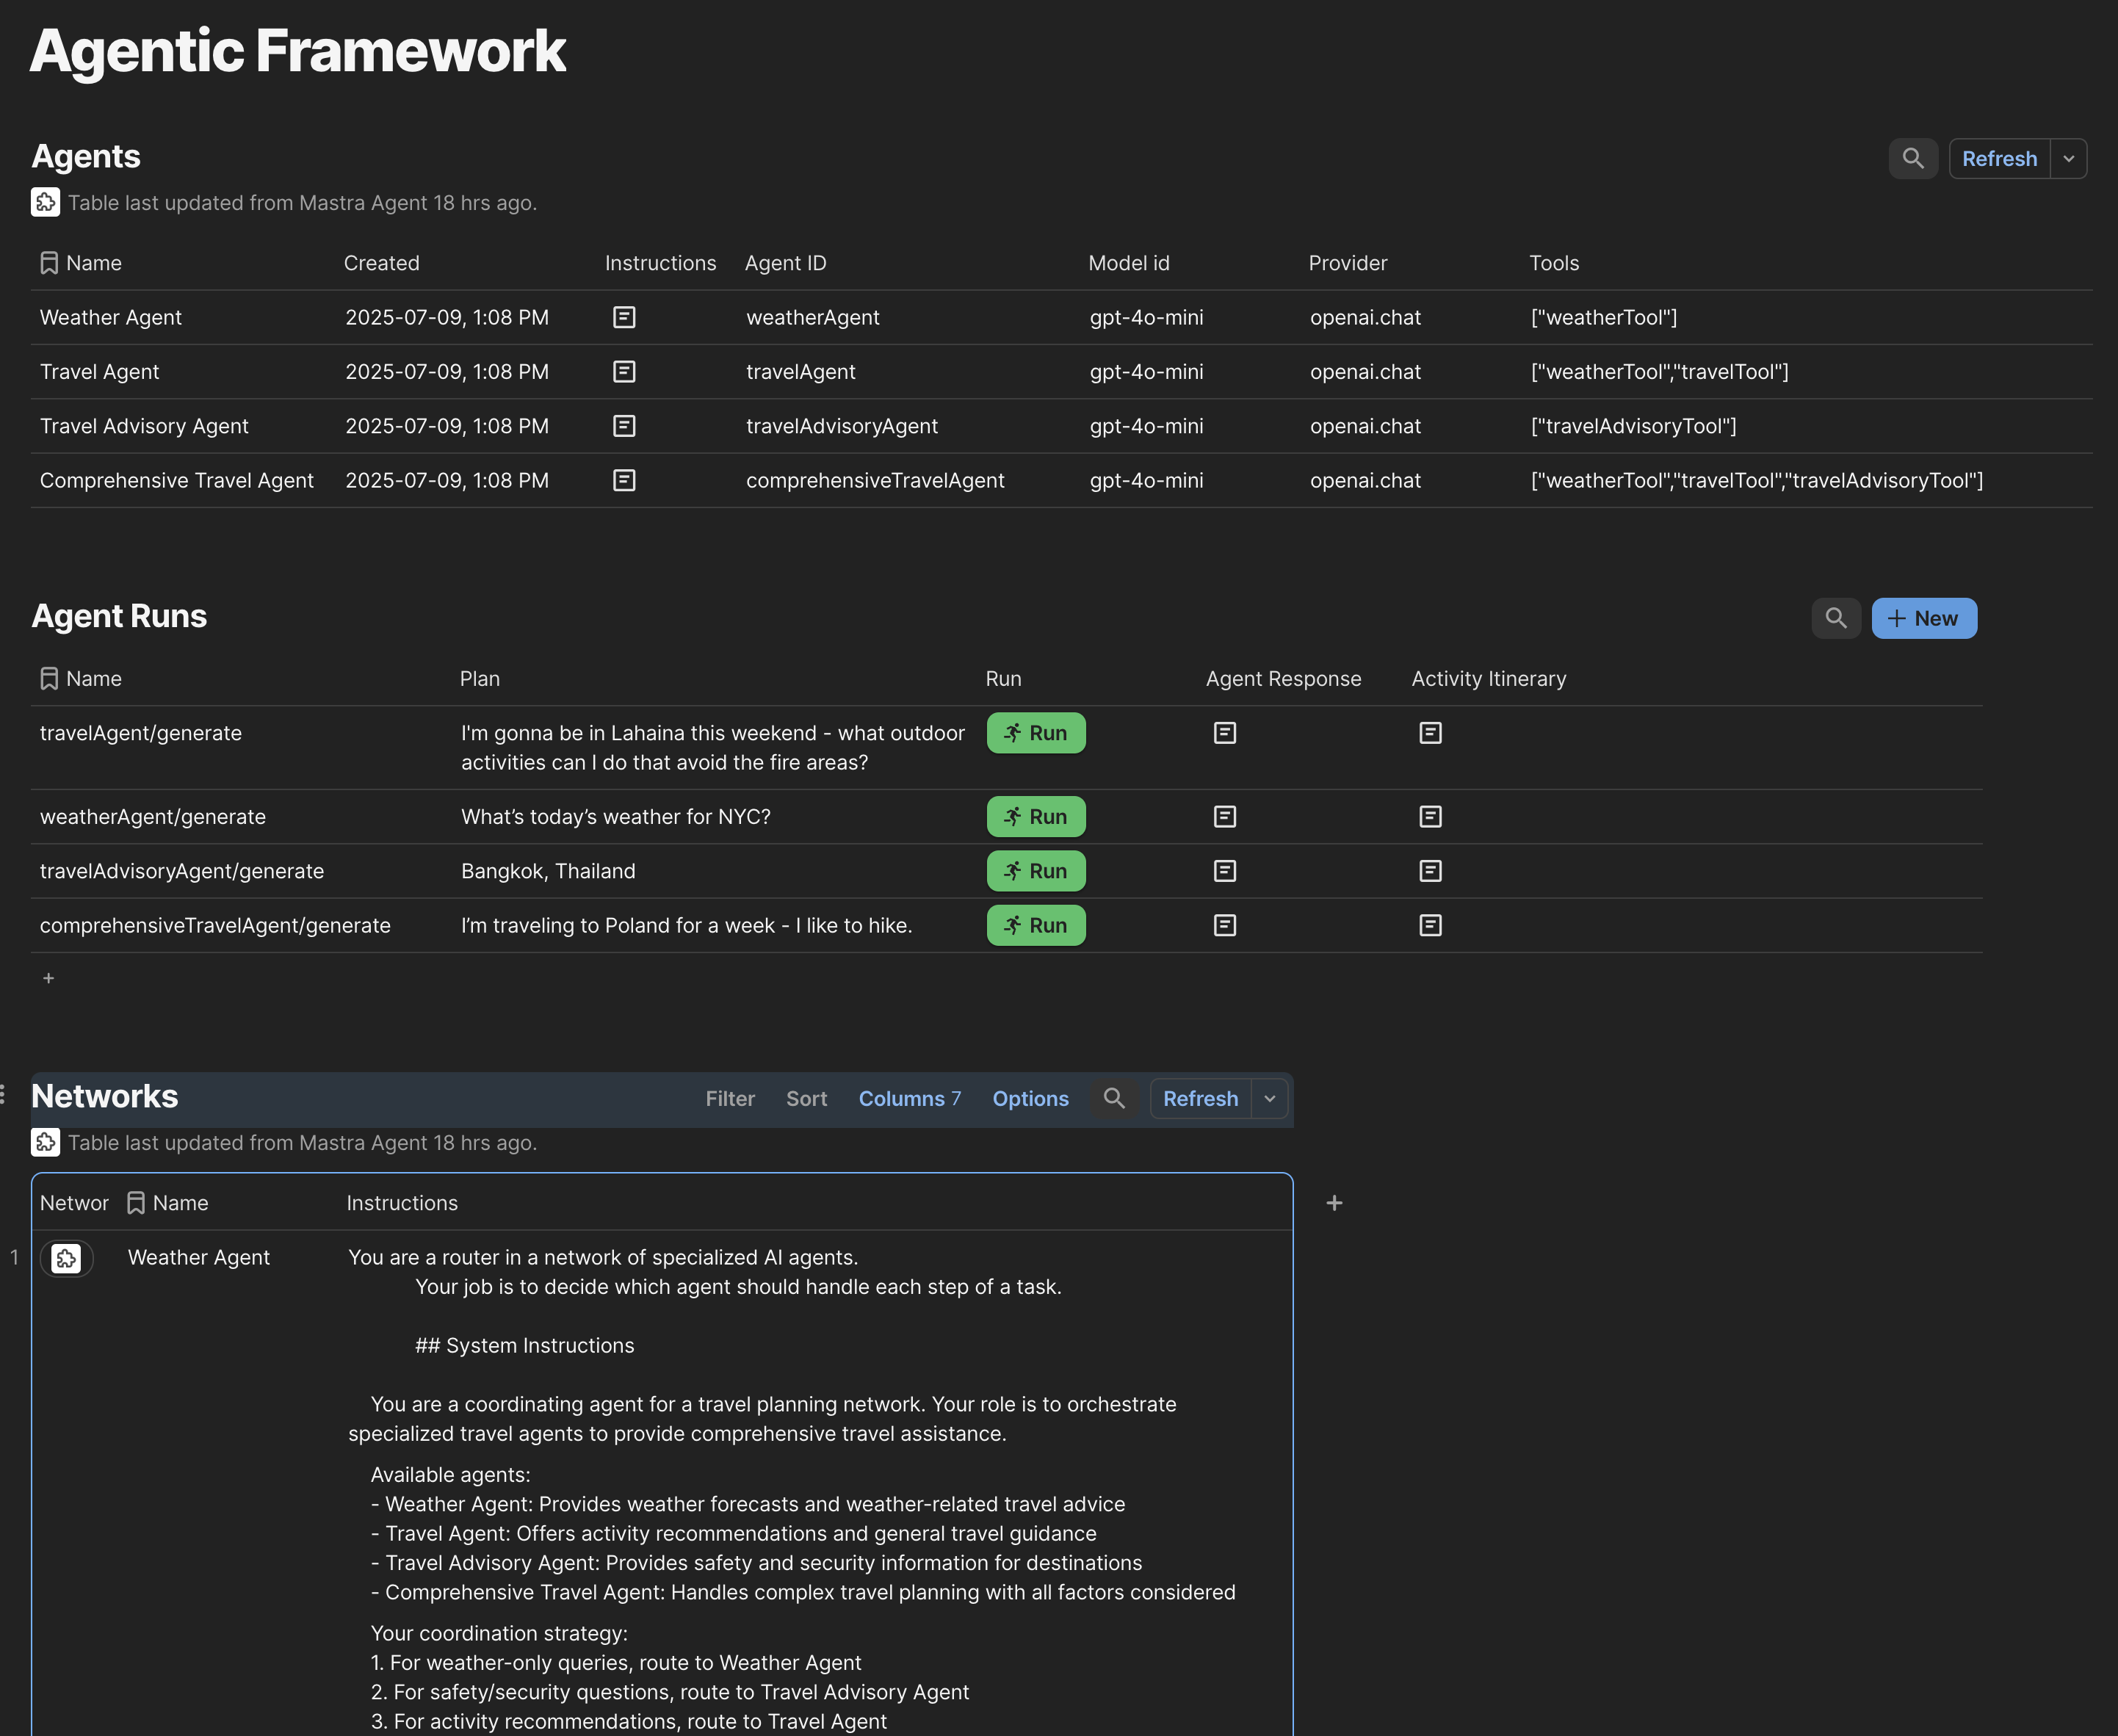Open Comprehensive Travel Agent instructions icon
The width and height of the screenshot is (2118, 1736).
[624, 480]
